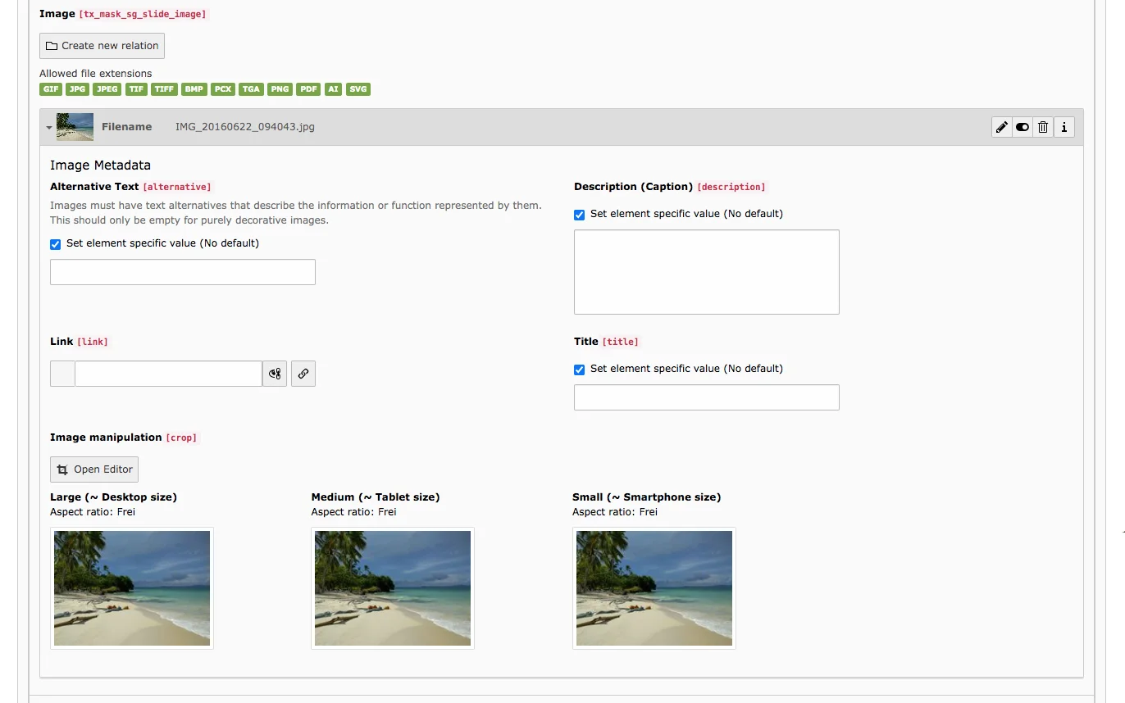This screenshot has width=1125, height=703.
Task: Disable Set element specific value for Description
Action: coord(579,215)
